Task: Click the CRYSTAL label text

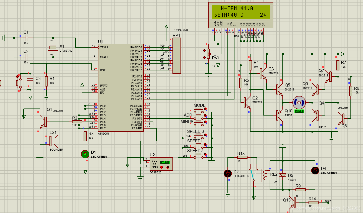Action: coord(66,51)
